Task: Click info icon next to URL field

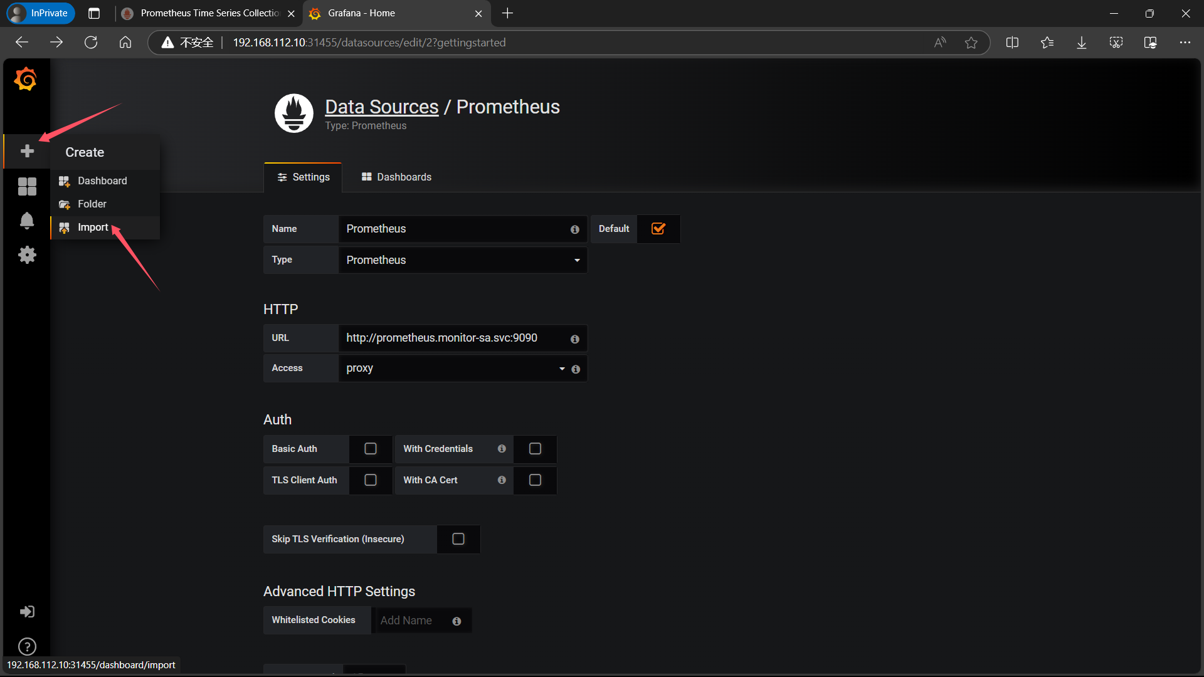Action: [x=574, y=339]
